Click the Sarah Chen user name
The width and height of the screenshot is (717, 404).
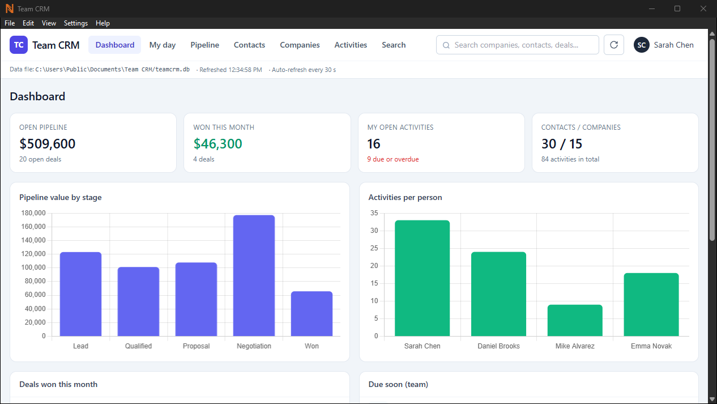click(673, 45)
